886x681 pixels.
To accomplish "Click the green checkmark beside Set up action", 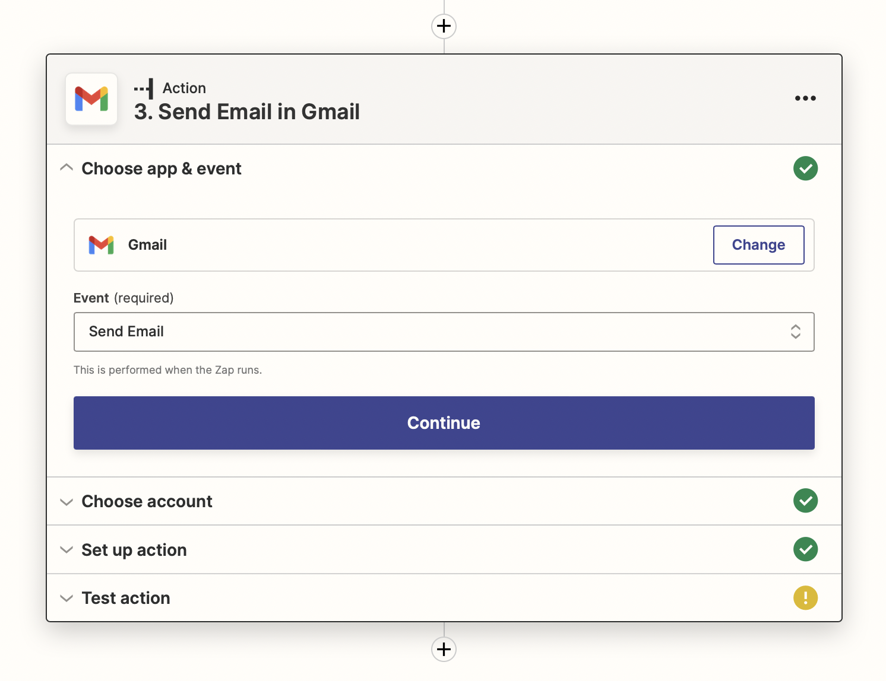I will pyautogui.click(x=805, y=549).
